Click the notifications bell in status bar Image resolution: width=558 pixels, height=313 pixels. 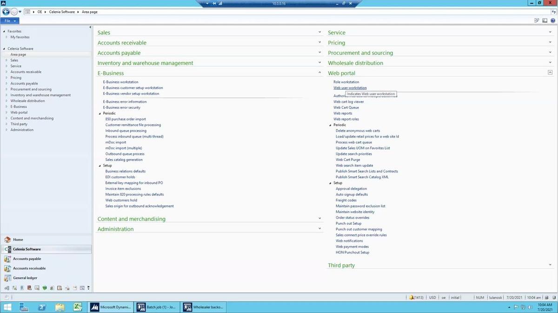coord(412,297)
